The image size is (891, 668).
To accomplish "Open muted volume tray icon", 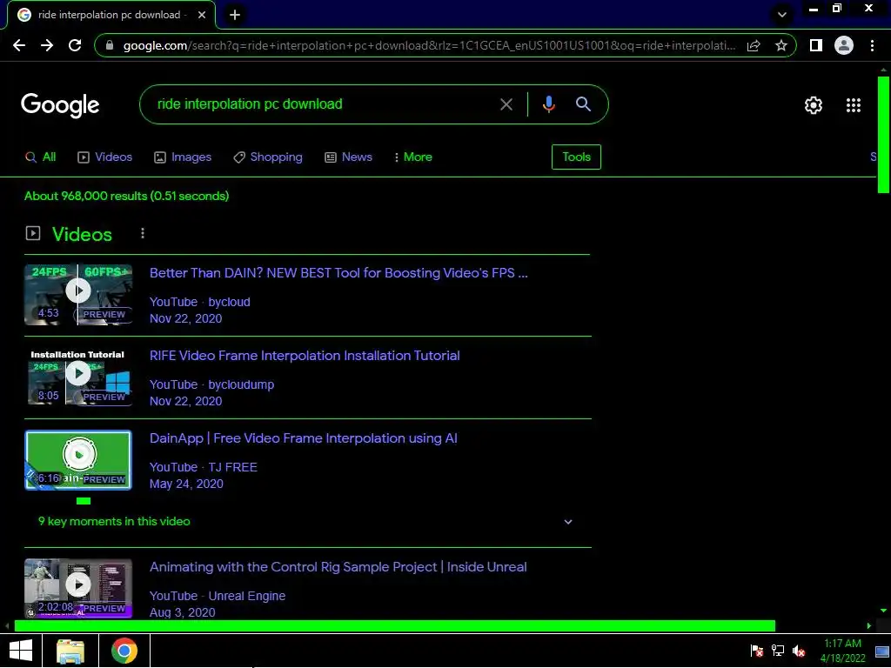I will [799, 651].
